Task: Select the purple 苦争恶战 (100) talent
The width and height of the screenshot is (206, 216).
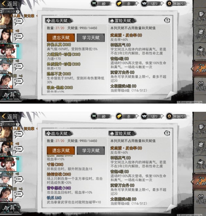Action: 59,188
